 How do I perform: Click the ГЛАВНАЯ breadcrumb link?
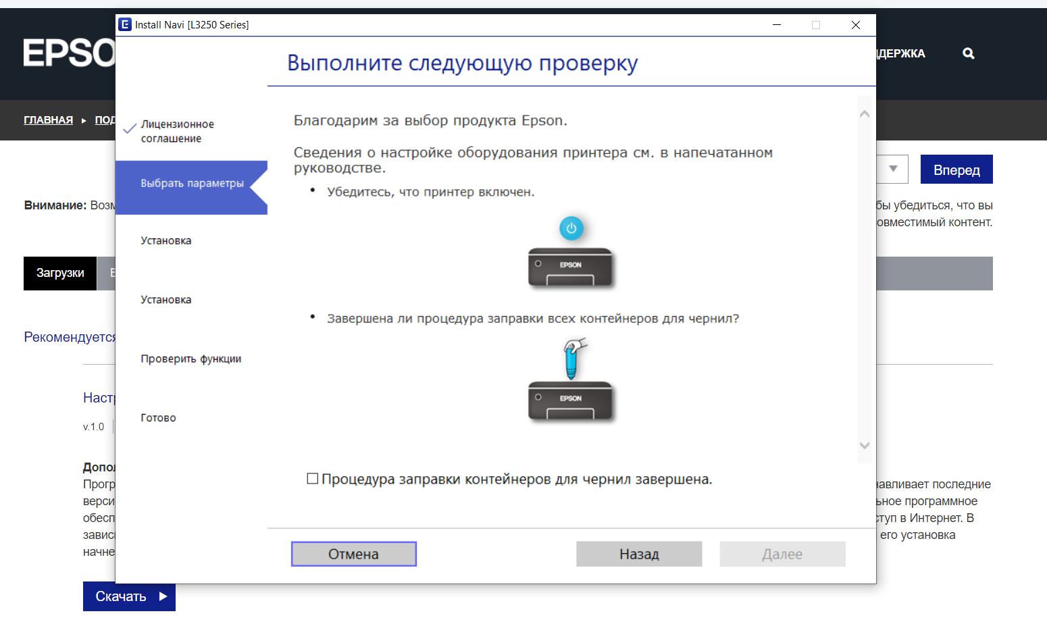pos(49,120)
